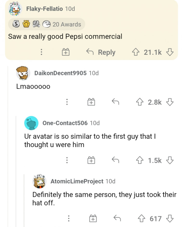Image resolution: width=182 pixels, height=227 pixels.
Task: Give an award on DaikonDecent9905's comment
Action: click(91, 102)
